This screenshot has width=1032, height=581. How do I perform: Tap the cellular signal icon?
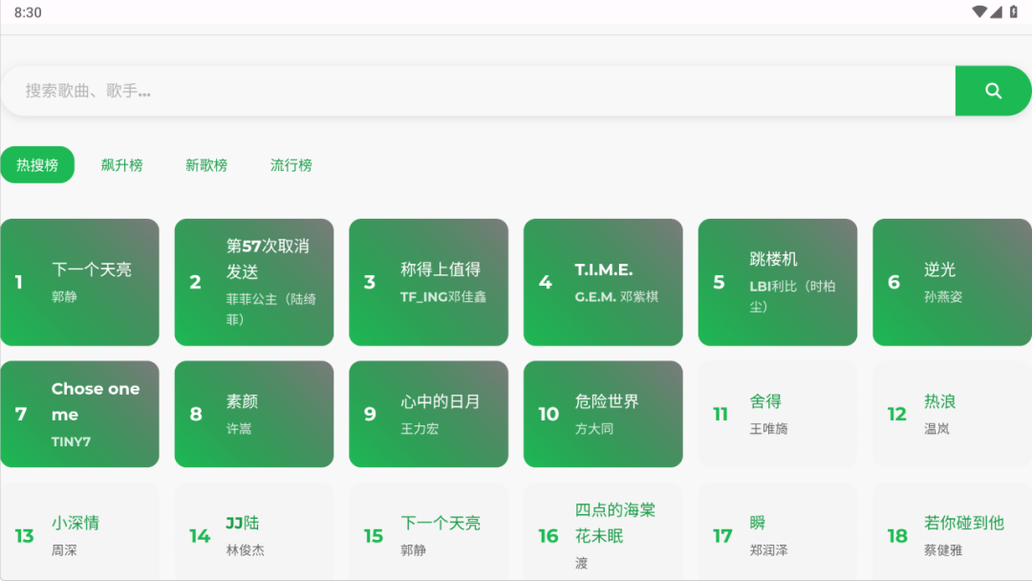click(996, 11)
